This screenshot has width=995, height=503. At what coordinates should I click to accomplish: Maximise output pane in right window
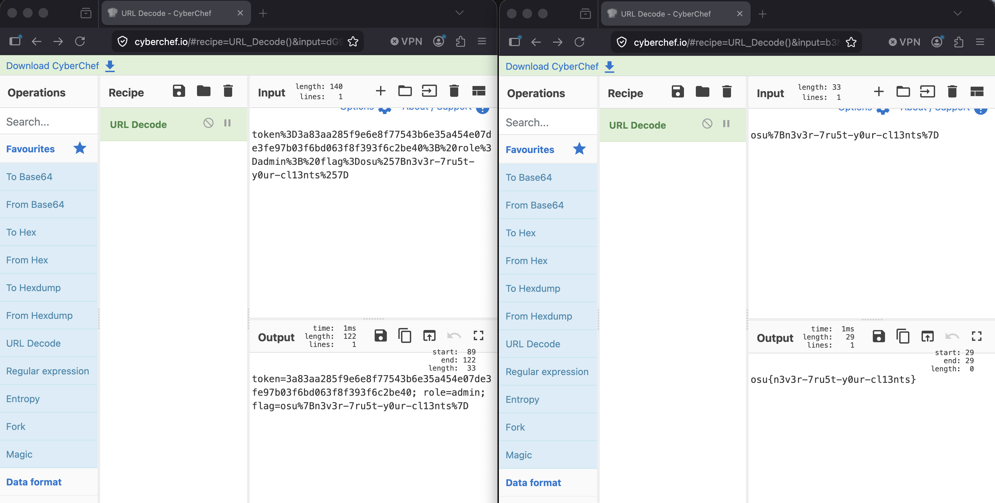[976, 336]
